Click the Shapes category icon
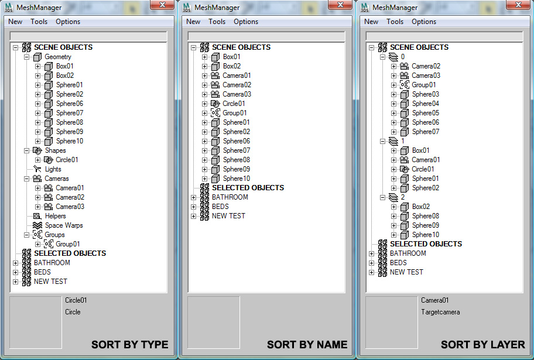Screen dimensions: 534x360 (37, 150)
